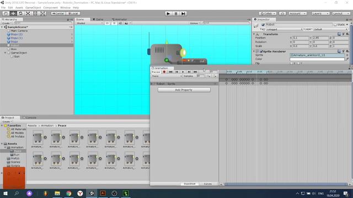This screenshot has width=353, height=198.
Task: Toggle Flip Y checkbox
Action: (x=298, y=64)
